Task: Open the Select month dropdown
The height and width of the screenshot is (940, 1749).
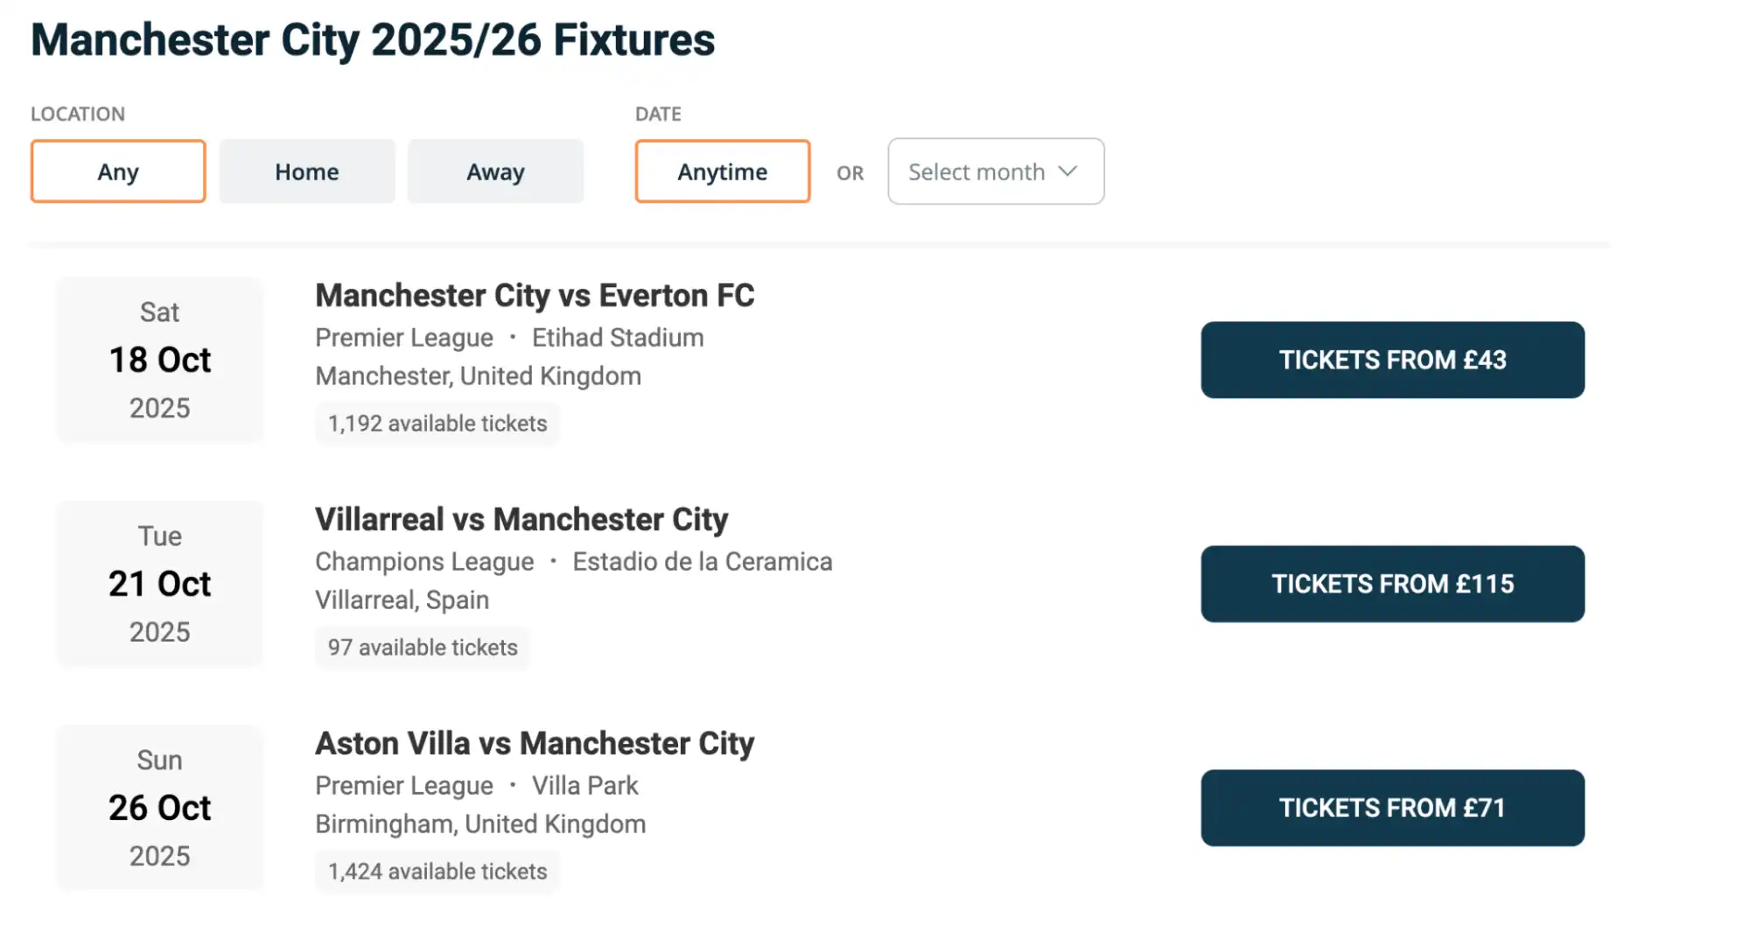Action: point(996,172)
